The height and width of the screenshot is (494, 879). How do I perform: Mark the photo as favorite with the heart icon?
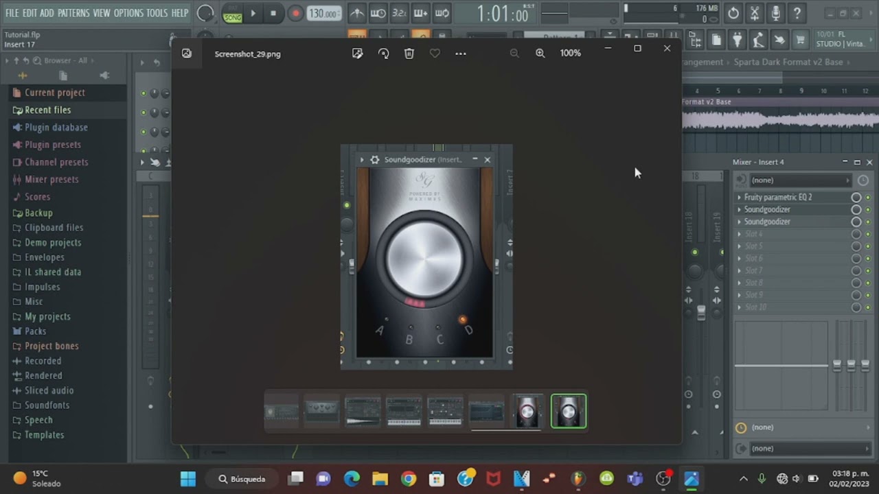click(x=435, y=54)
